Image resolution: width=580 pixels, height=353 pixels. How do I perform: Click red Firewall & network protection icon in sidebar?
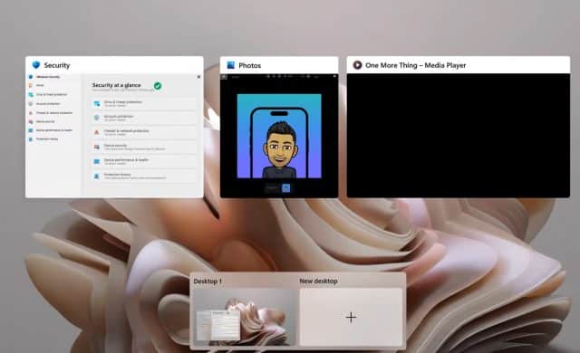pyautogui.click(x=31, y=112)
